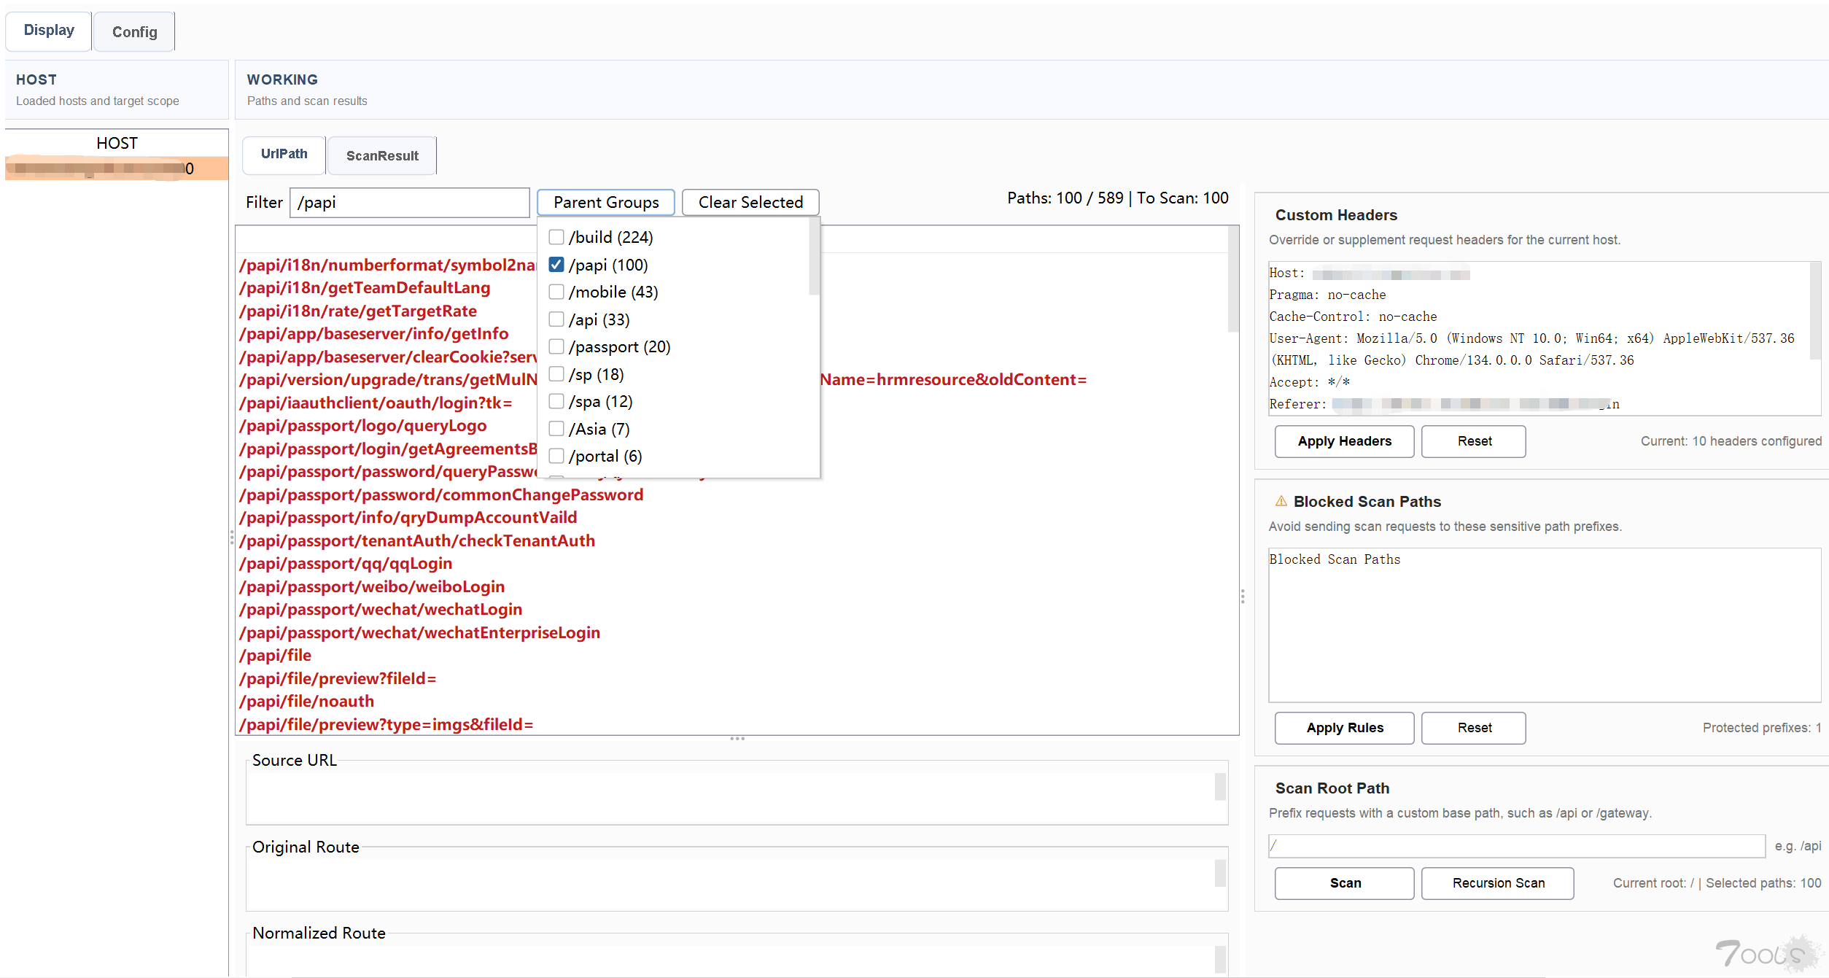Uncheck the /papi (100) group checkbox
The height and width of the screenshot is (978, 1829).
(x=556, y=265)
